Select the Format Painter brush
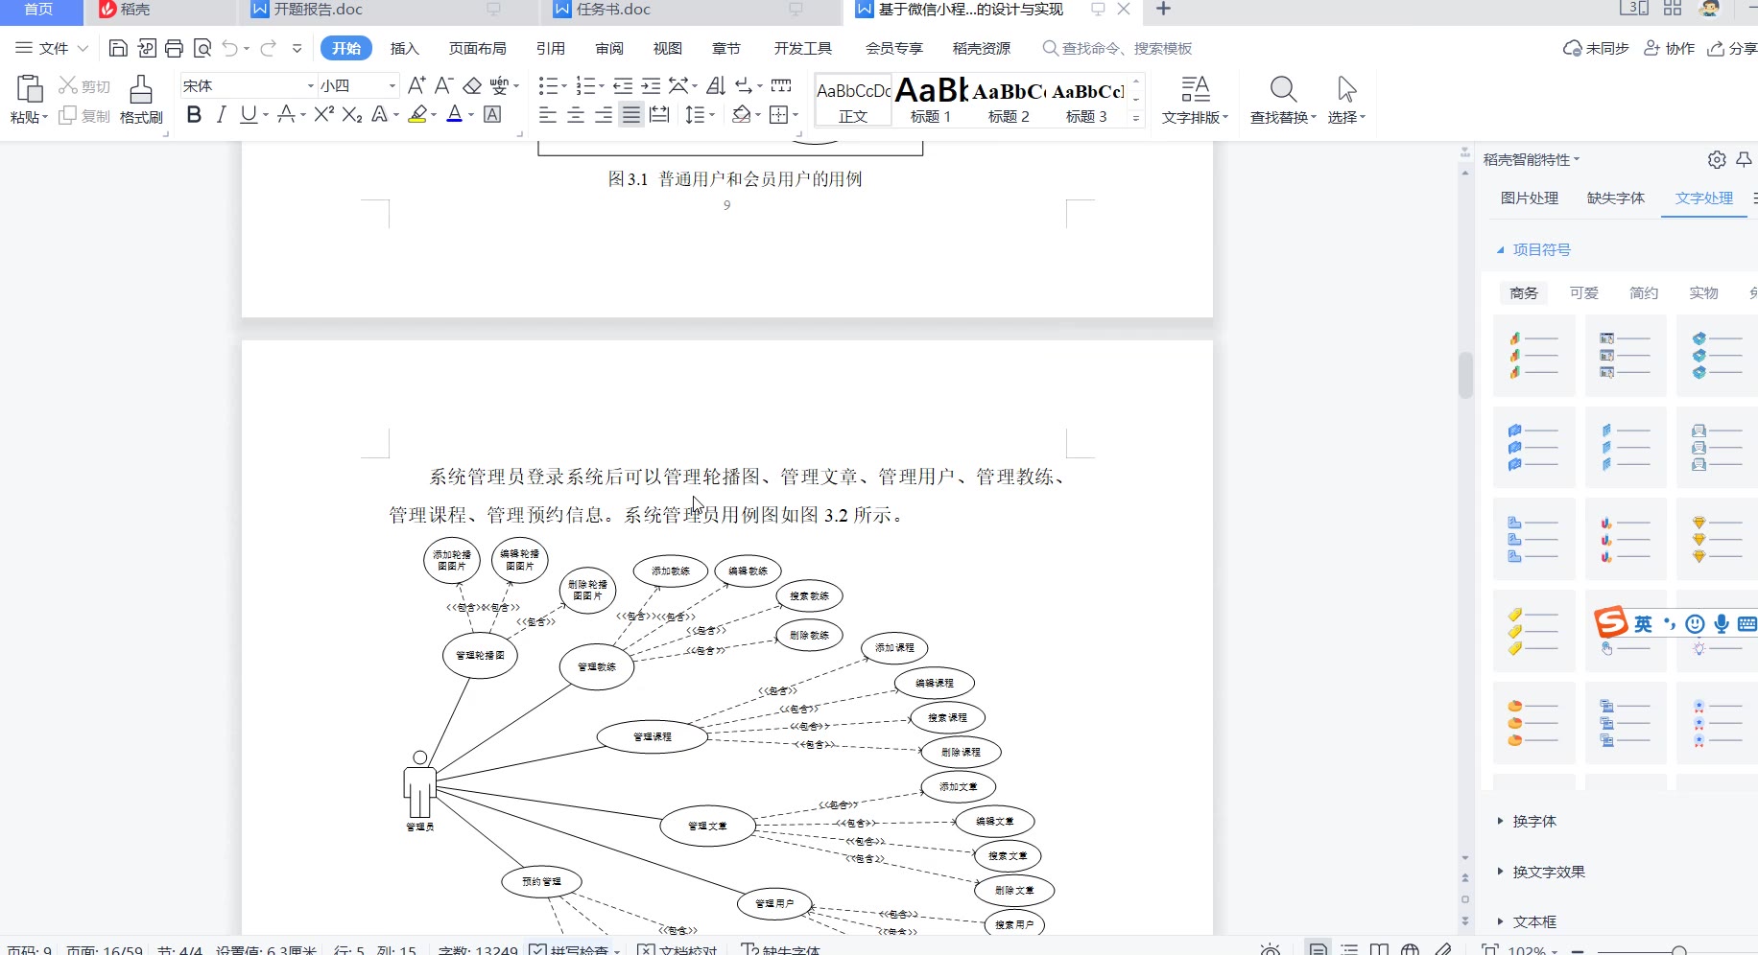 141,89
